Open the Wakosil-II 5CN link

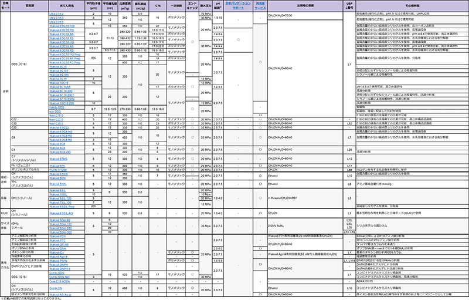point(59,174)
